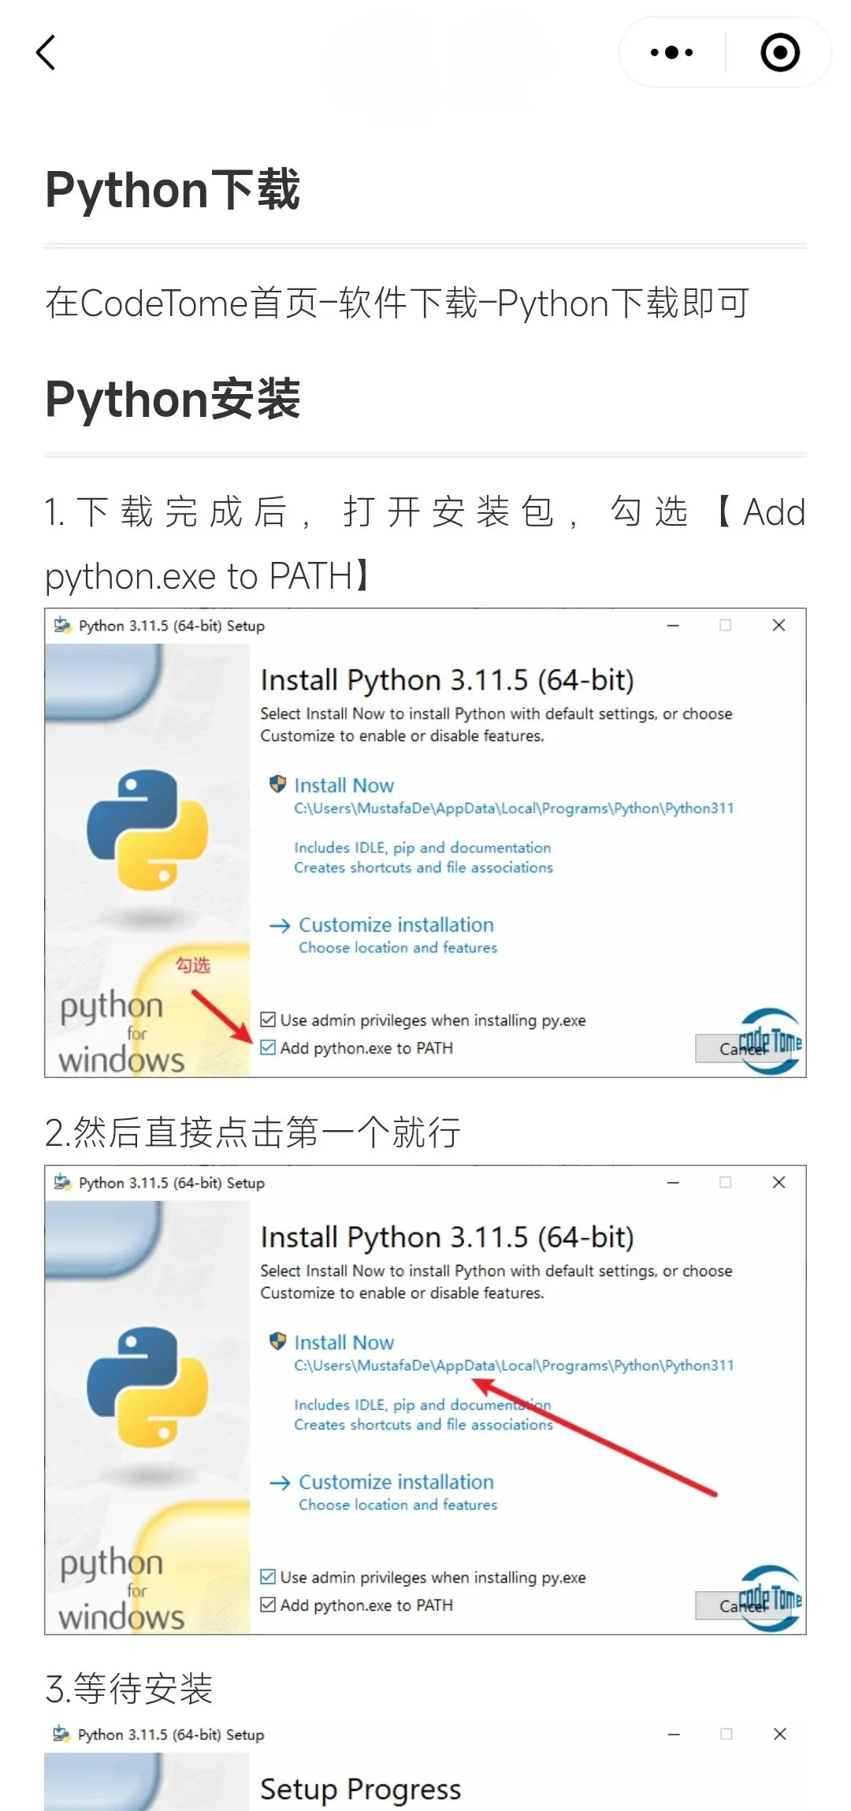Click the Python setup title-bar icon in first screenshot
This screenshot has height=1811, width=851.
click(x=62, y=626)
